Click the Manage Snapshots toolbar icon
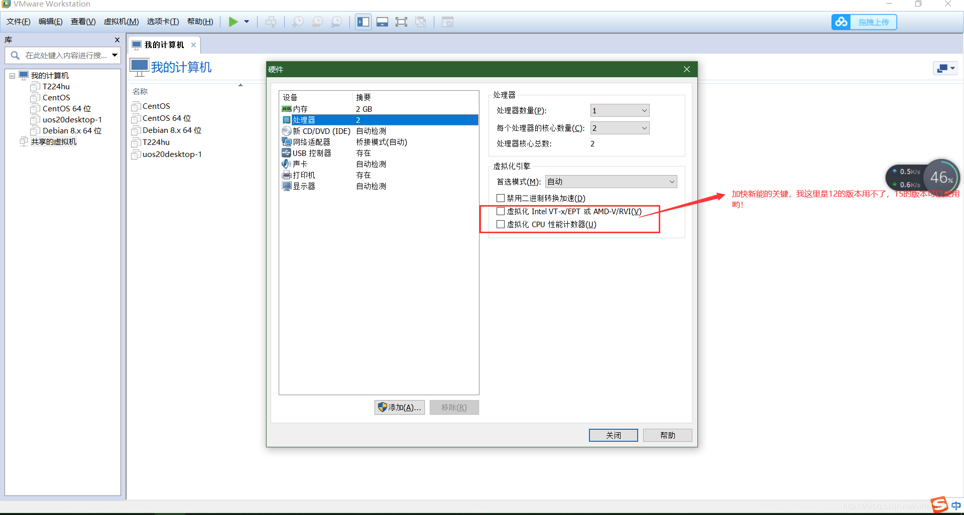 point(336,22)
